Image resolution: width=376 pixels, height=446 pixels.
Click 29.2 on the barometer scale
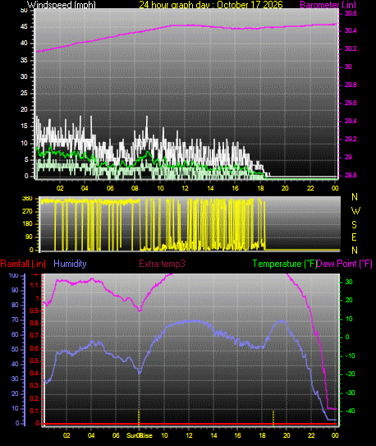(x=351, y=139)
